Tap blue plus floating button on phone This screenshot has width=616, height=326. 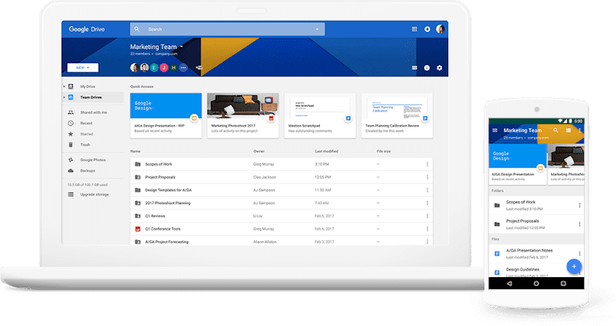click(x=573, y=267)
